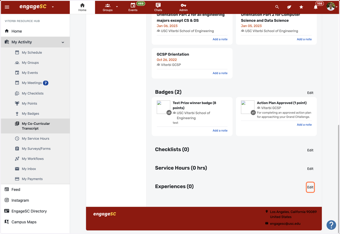Open the Events tab

[133, 7]
